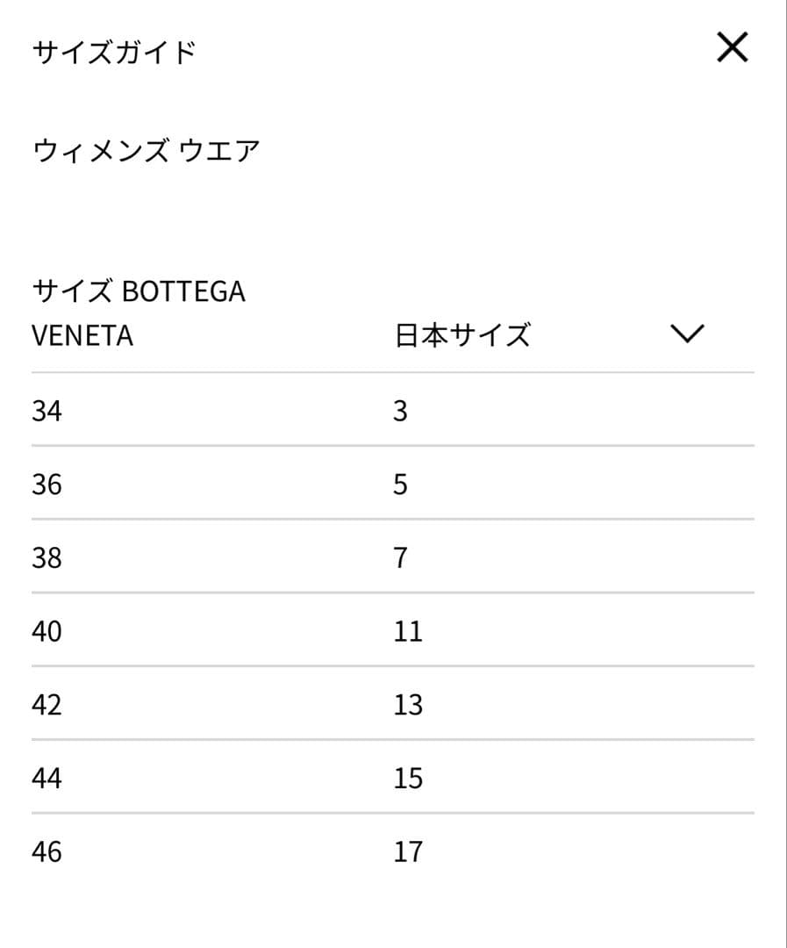
Task: Expand the size conversion selector
Action: coord(687,332)
